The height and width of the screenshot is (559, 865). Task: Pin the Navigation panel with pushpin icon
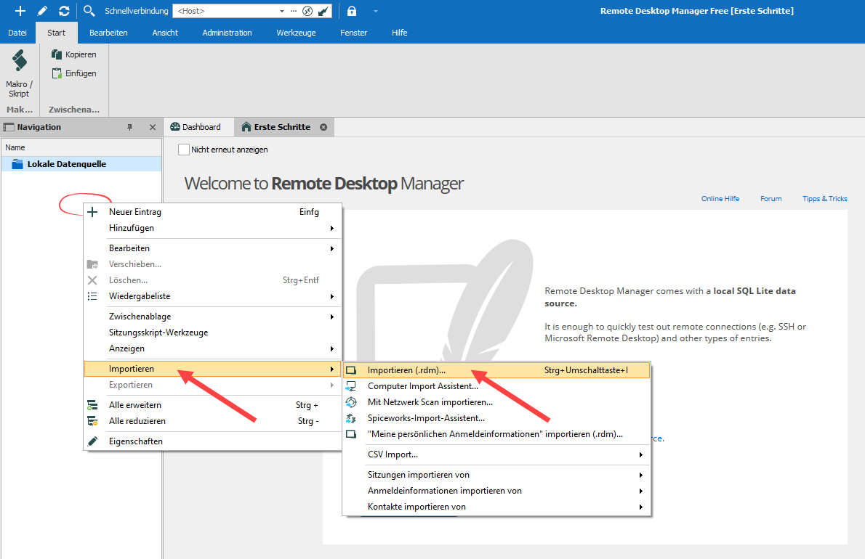tap(130, 127)
